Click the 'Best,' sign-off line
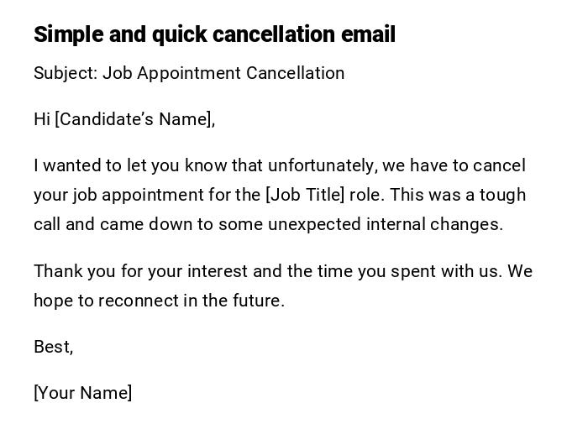588x445 pixels. (x=53, y=347)
